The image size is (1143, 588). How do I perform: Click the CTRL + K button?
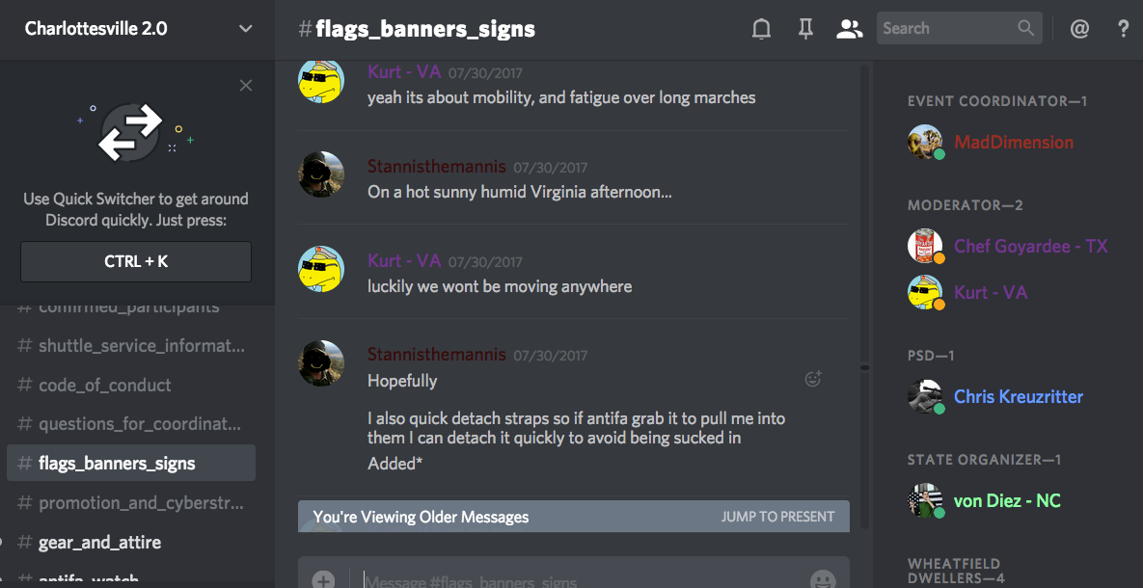(136, 261)
